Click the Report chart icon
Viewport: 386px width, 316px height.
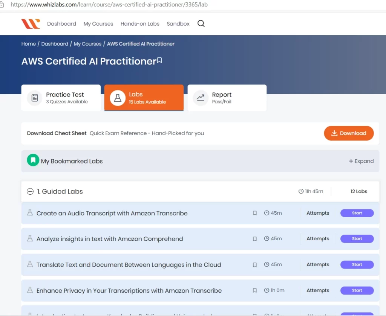click(201, 98)
